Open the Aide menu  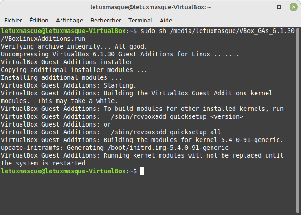(166, 20)
